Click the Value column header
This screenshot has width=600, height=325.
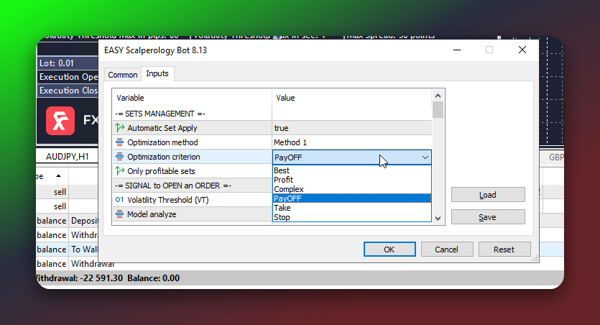(x=351, y=98)
